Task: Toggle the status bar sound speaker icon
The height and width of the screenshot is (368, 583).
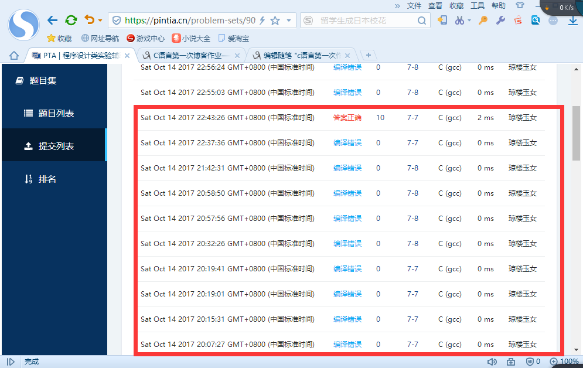Action: [492, 362]
